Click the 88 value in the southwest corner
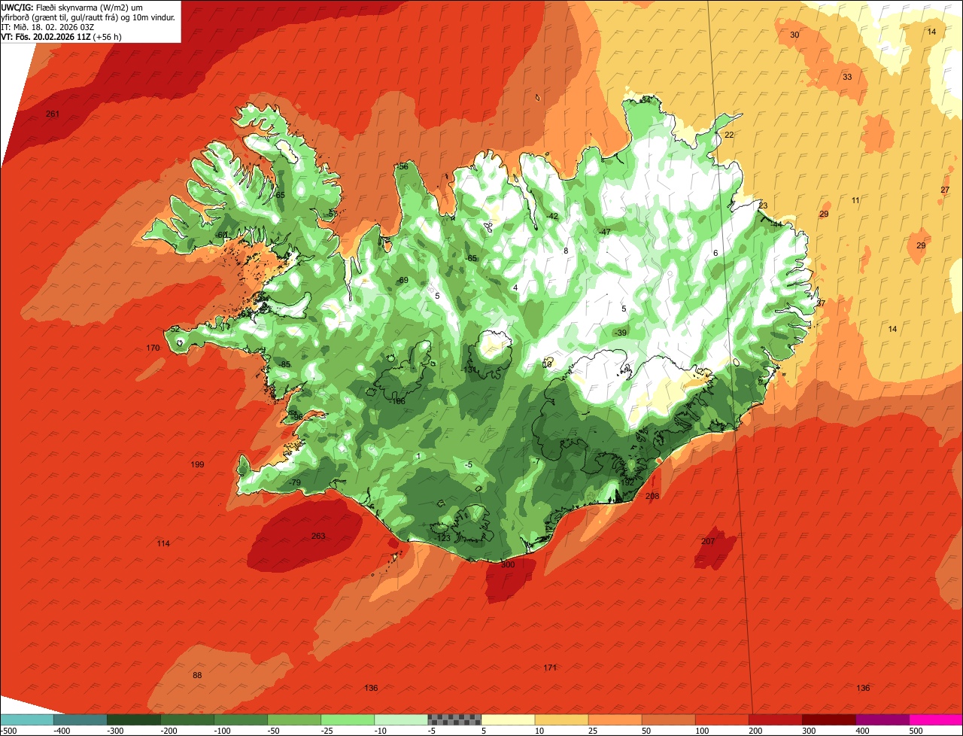The height and width of the screenshot is (736, 963). pyautogui.click(x=197, y=676)
